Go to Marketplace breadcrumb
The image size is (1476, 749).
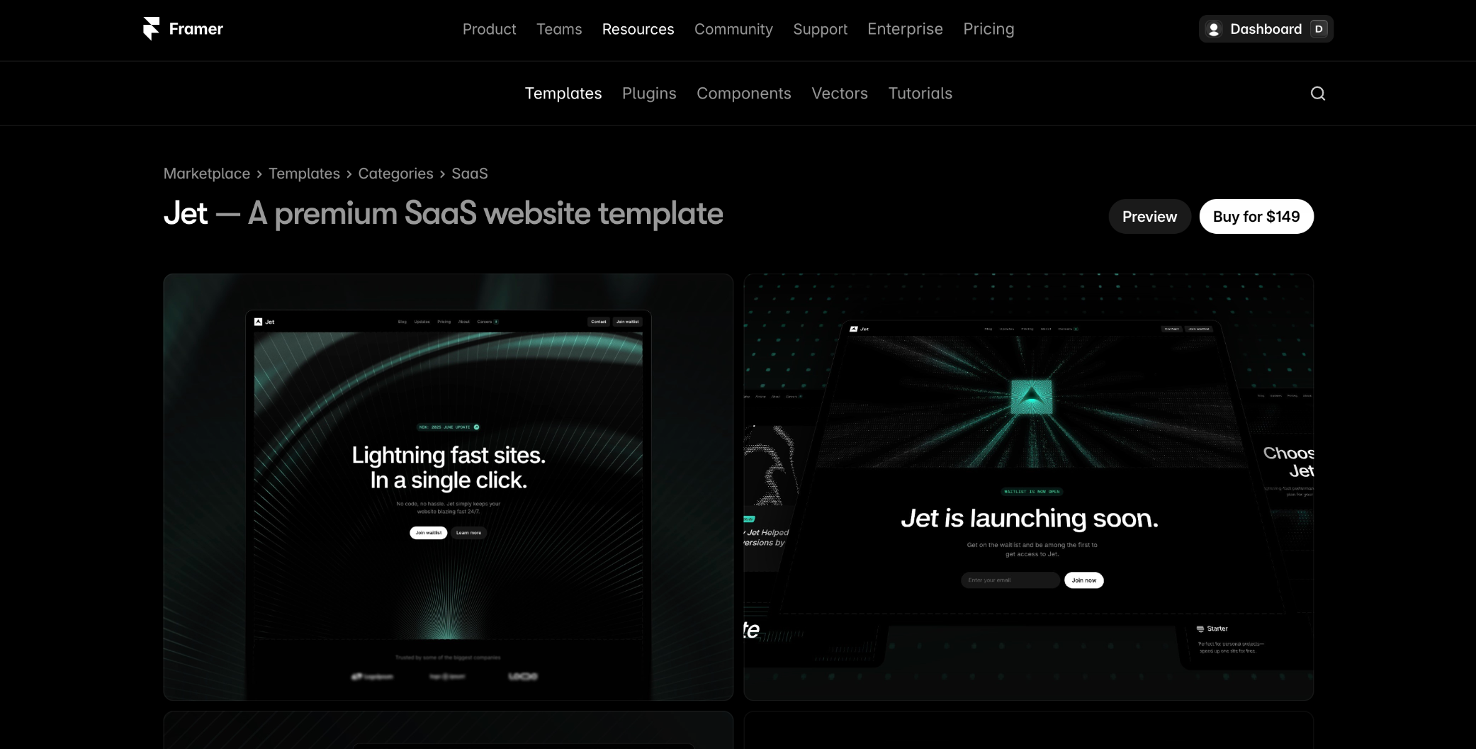[x=207, y=174]
